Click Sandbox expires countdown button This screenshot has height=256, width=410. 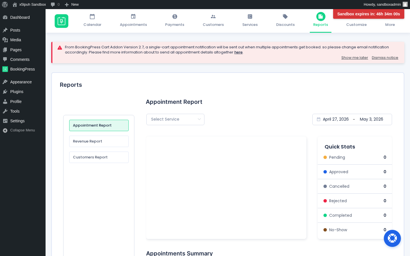tap(369, 14)
